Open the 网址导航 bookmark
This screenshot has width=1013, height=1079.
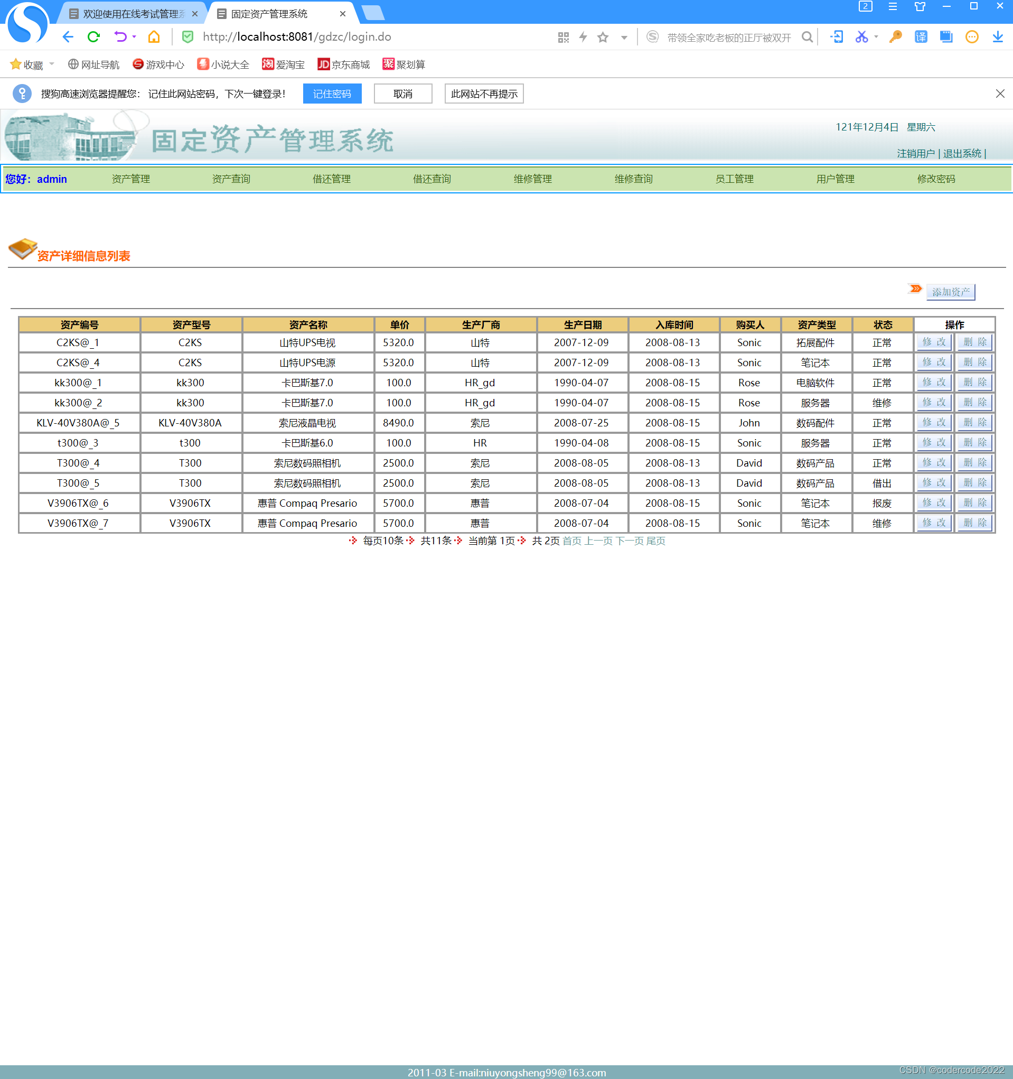tap(93, 64)
